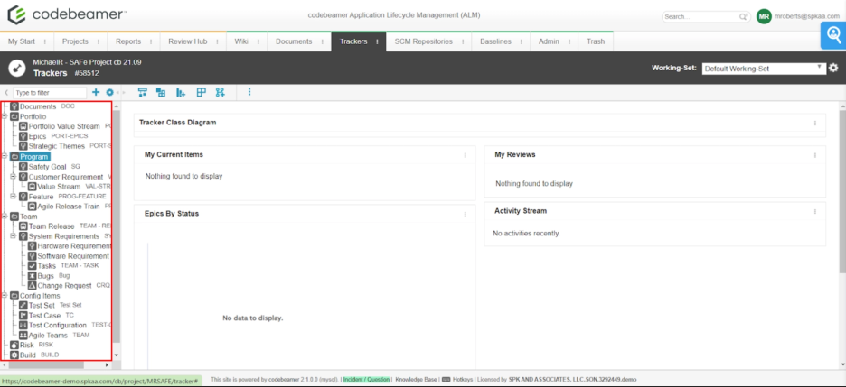Click the Epics tracker lightbulb icon
The height and width of the screenshot is (387, 846).
(x=23, y=136)
